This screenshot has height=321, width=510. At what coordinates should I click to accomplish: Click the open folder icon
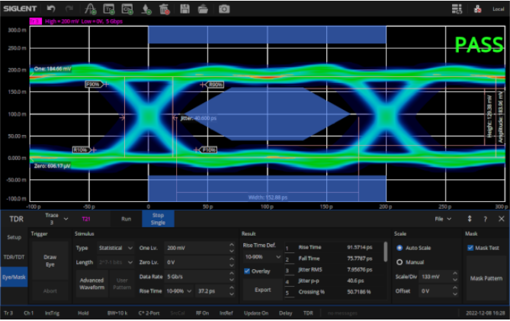coord(203,9)
